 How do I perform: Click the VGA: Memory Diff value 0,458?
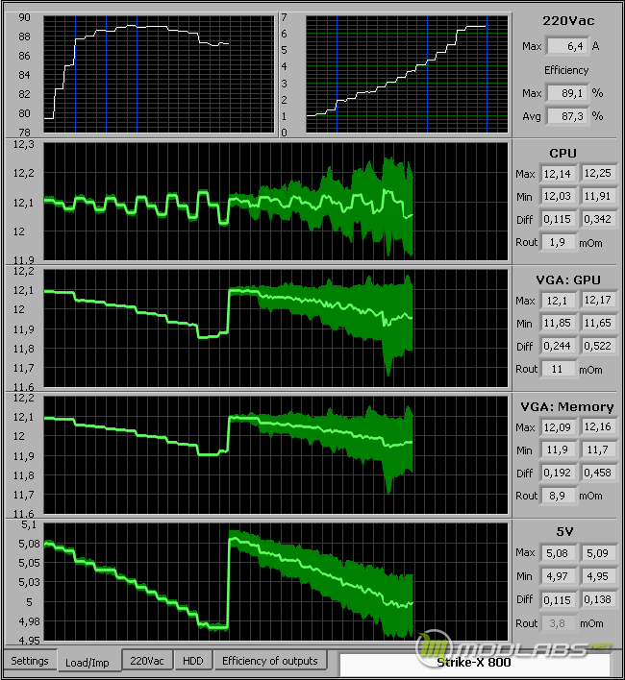tap(598, 473)
